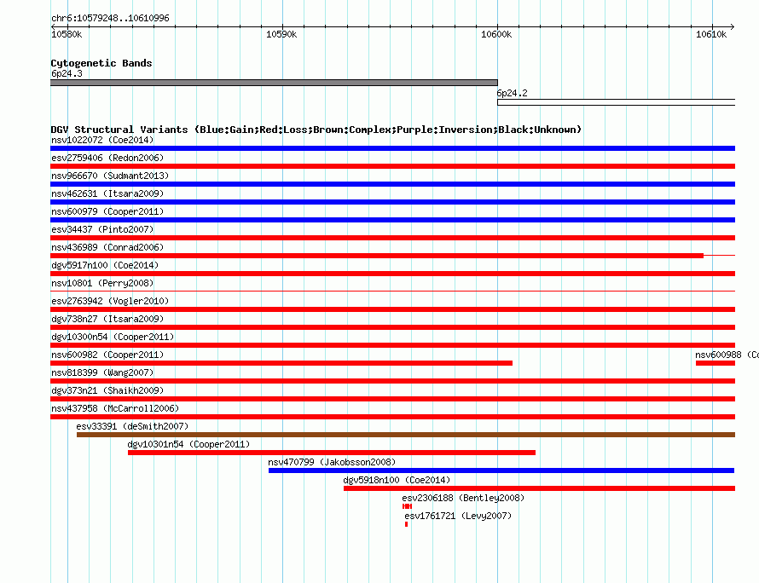This screenshot has height=583, width=759.
Task: Click the thin red line under nsv10801
Action: click(x=392, y=291)
